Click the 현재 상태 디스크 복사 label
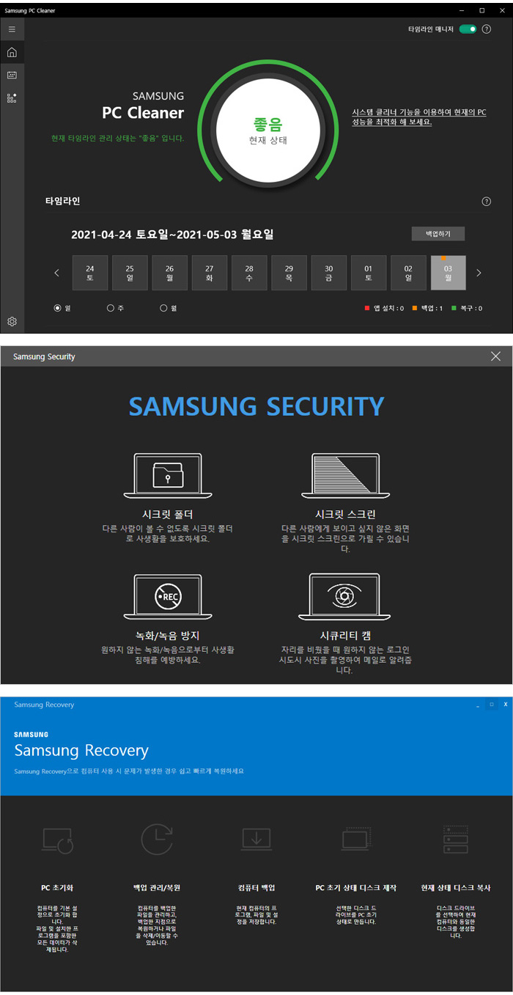 coord(456,888)
